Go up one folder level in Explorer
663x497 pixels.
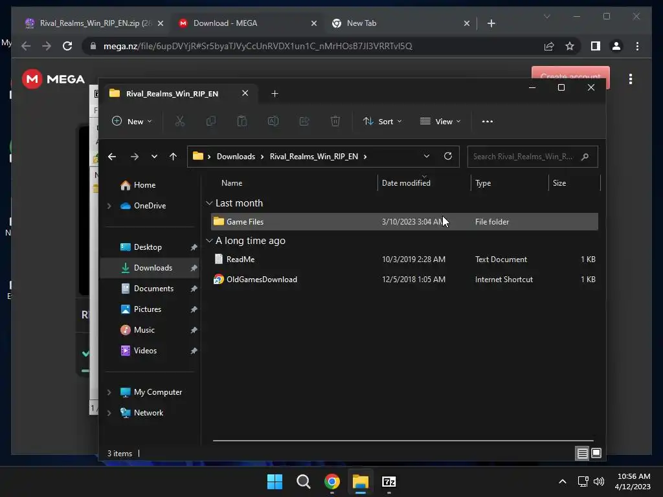[173, 157]
